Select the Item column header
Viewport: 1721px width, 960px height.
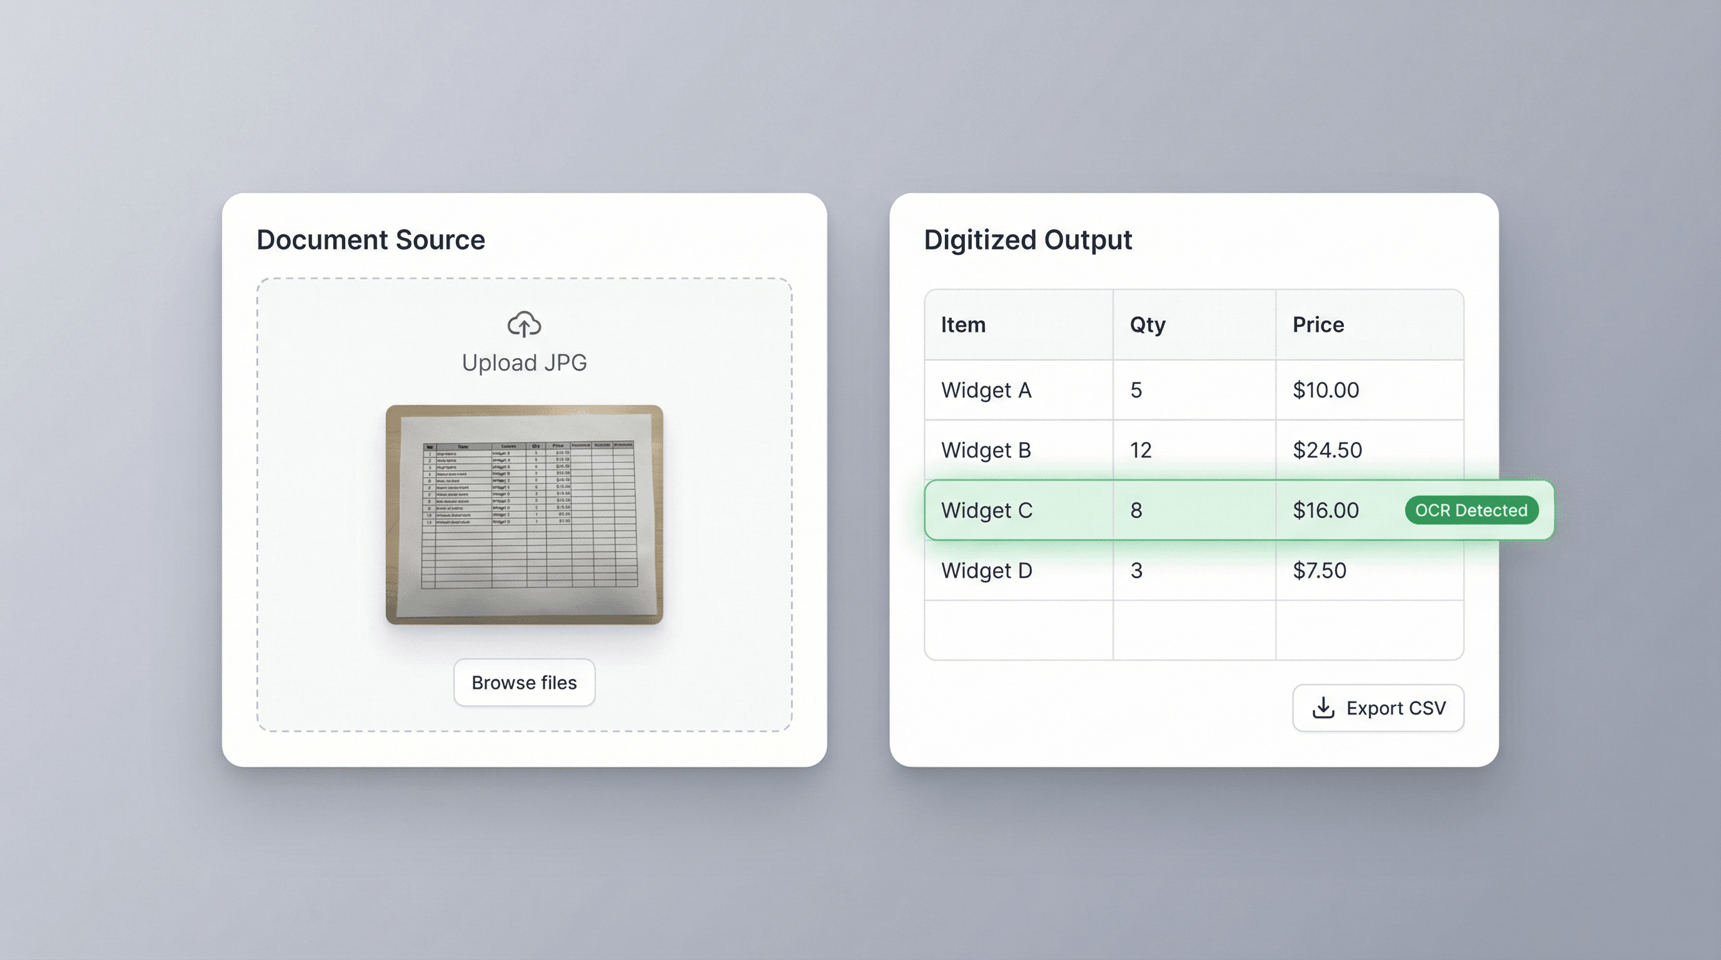[962, 324]
